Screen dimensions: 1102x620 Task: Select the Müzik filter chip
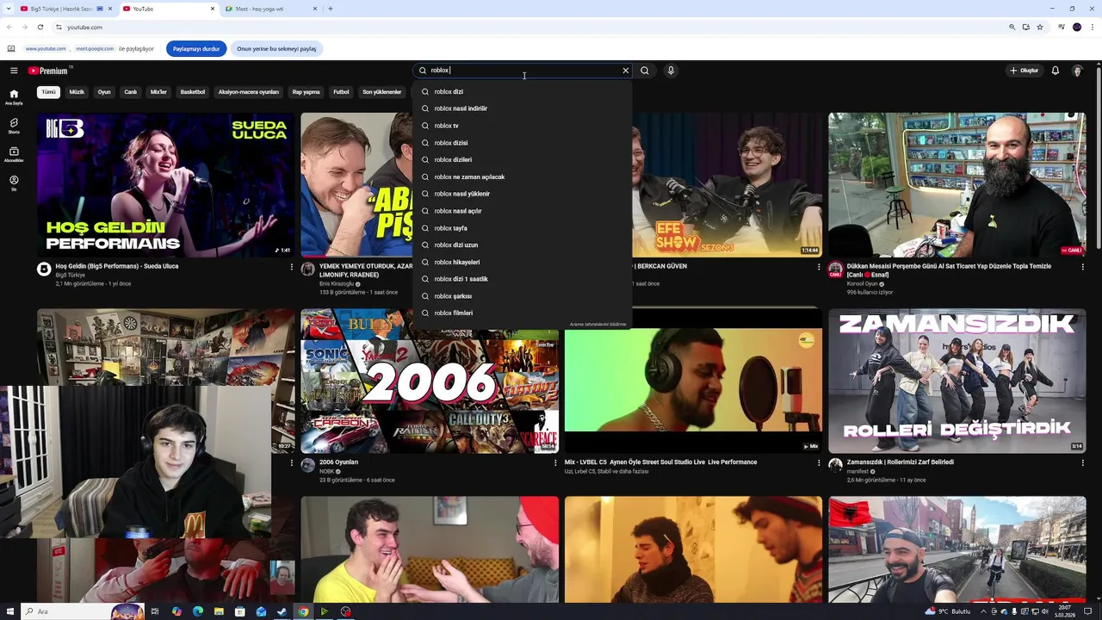(77, 92)
